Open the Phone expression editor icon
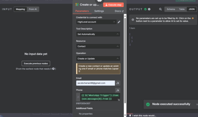Screen dimensions: 198x117 click(x=119, y=100)
